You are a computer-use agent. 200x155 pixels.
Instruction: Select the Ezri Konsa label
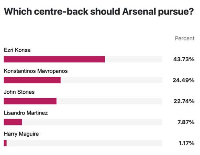[x=17, y=50]
